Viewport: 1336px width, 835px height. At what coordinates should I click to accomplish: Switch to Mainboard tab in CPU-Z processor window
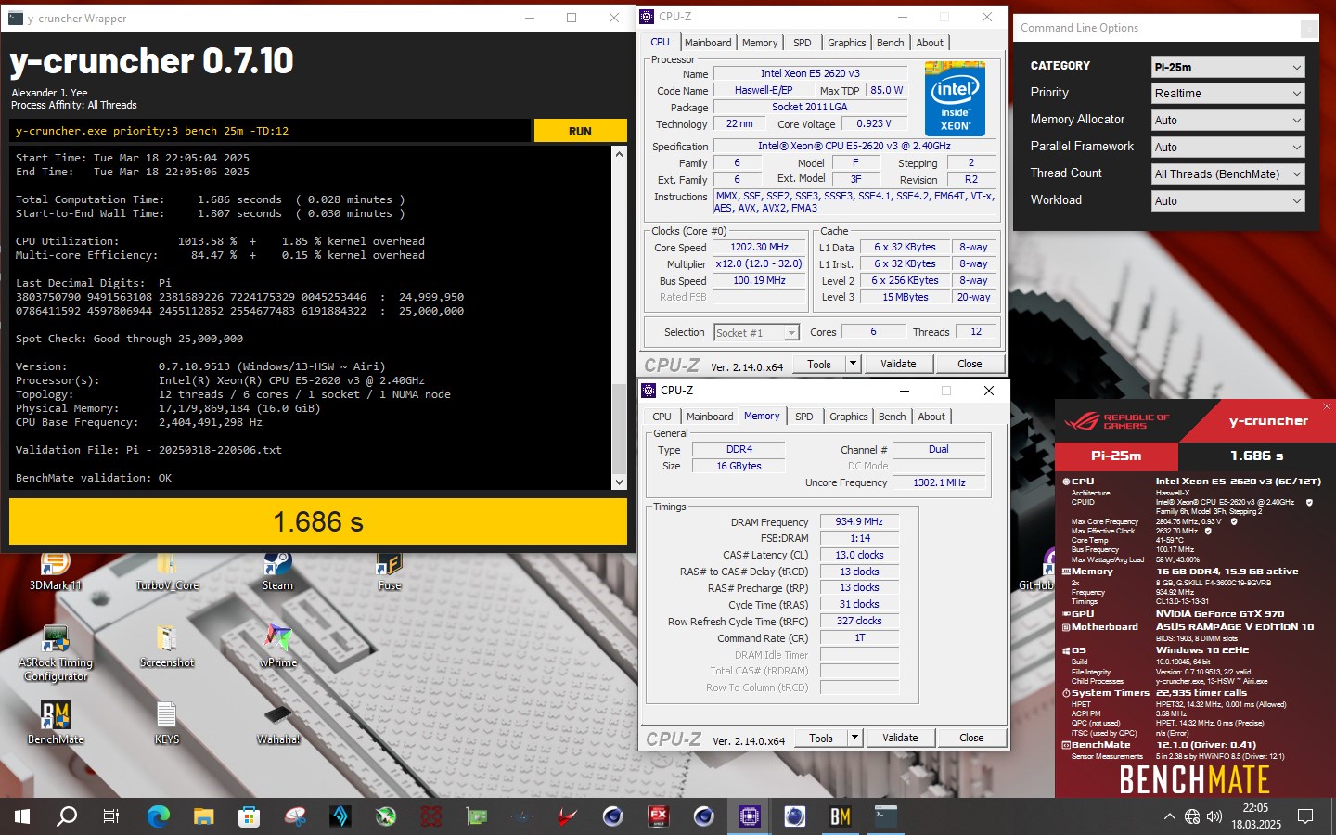(708, 43)
